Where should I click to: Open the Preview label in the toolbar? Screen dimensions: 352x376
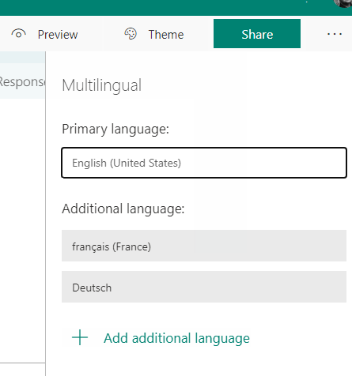[x=58, y=35]
